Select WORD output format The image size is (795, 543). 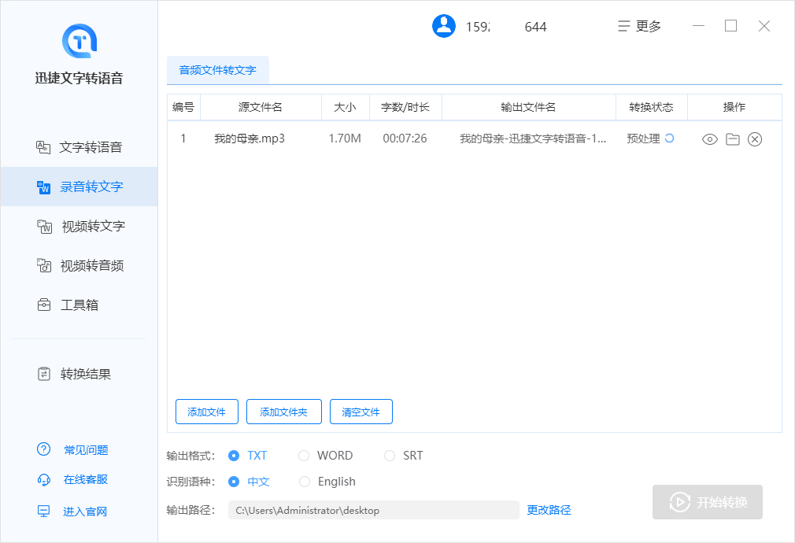pos(304,456)
